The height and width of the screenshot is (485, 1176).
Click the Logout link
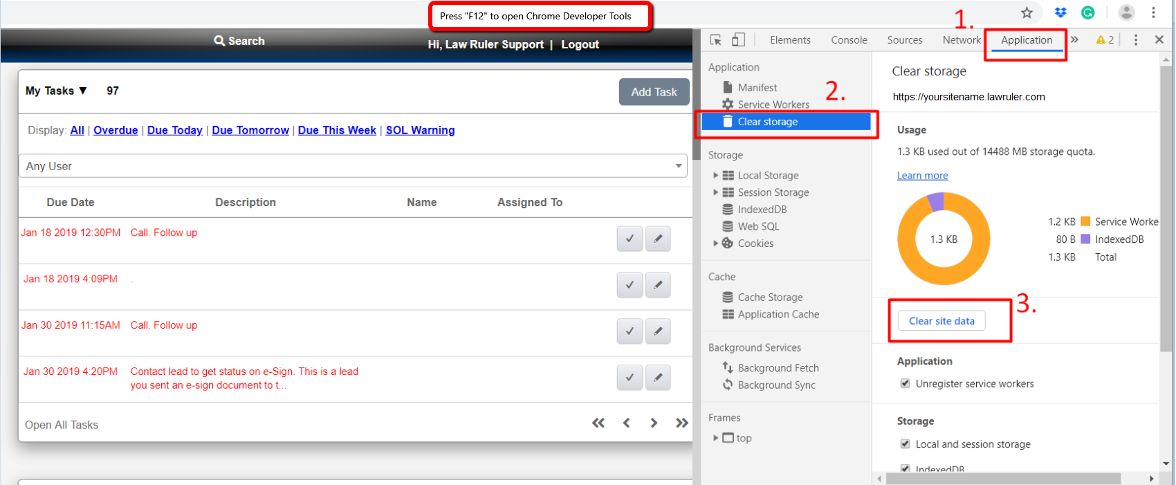580,44
